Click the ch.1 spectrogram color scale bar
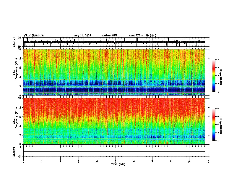234x181 pixels. coord(214,75)
